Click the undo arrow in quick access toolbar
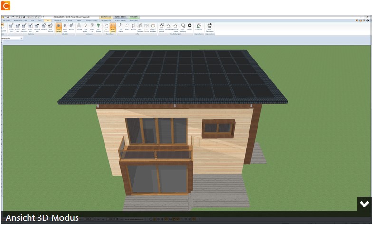 (x=13, y=17)
